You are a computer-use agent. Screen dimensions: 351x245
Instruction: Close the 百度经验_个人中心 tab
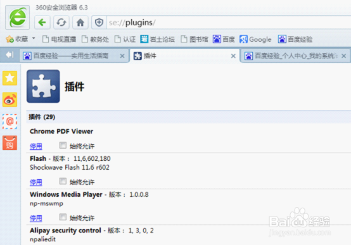[x=344, y=56]
